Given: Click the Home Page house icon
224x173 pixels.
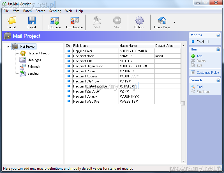Looking at the screenshot, I should pos(162,21).
